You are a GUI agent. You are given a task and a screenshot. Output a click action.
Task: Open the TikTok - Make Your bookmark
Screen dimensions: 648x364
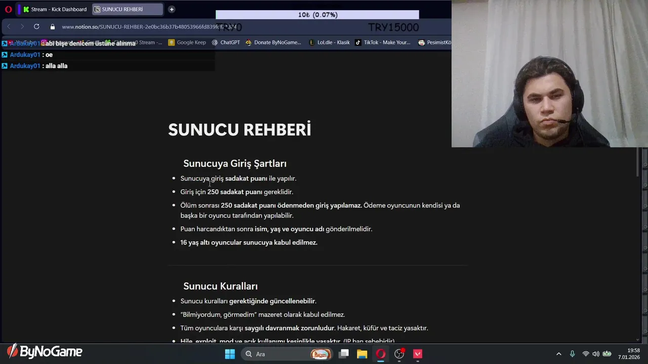(x=383, y=42)
